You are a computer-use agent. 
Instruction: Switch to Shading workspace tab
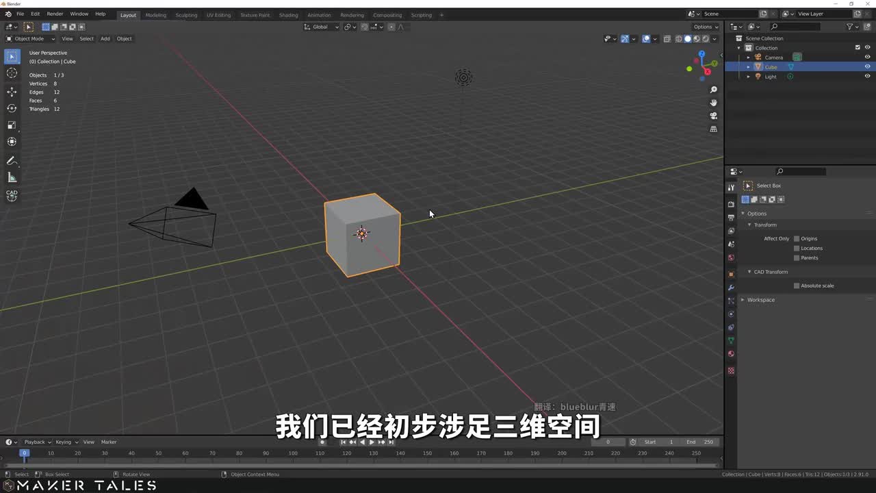point(288,15)
